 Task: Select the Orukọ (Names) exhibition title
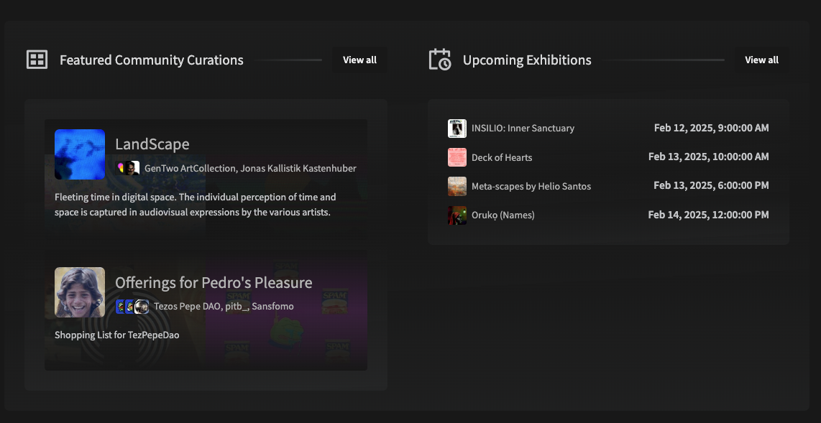[x=503, y=215]
